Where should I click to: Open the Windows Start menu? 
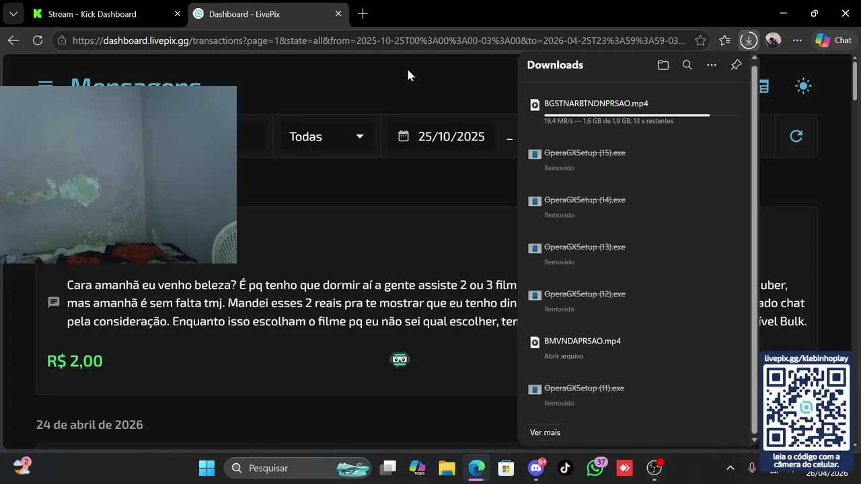coord(207,468)
